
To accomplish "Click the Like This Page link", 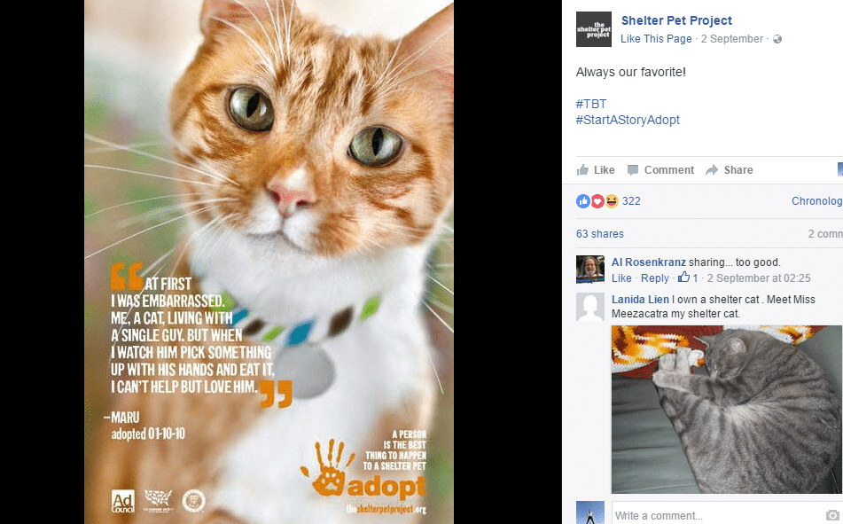I will [656, 39].
